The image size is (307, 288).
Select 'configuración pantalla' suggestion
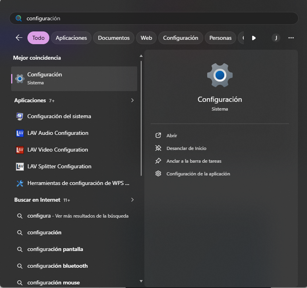coord(74,249)
